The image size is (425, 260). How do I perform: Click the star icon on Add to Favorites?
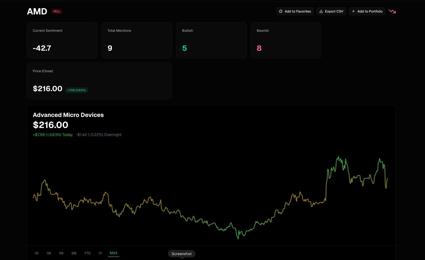(x=281, y=11)
